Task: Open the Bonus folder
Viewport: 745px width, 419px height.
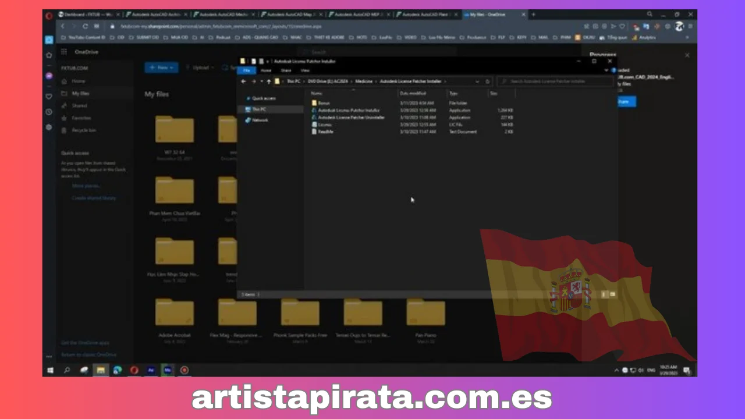Action: pyautogui.click(x=324, y=102)
